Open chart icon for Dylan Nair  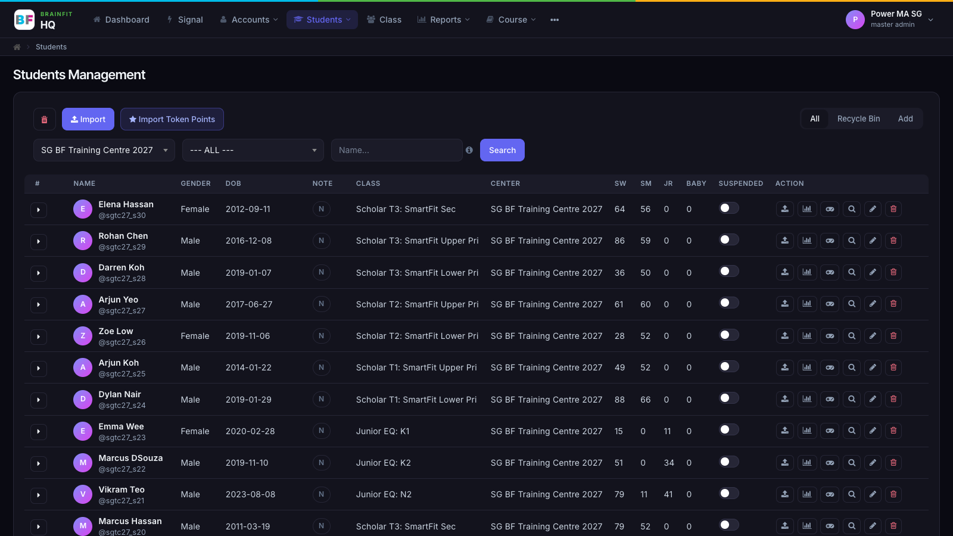(x=807, y=399)
